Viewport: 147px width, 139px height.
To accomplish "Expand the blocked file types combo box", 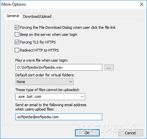I will coord(82,97).
